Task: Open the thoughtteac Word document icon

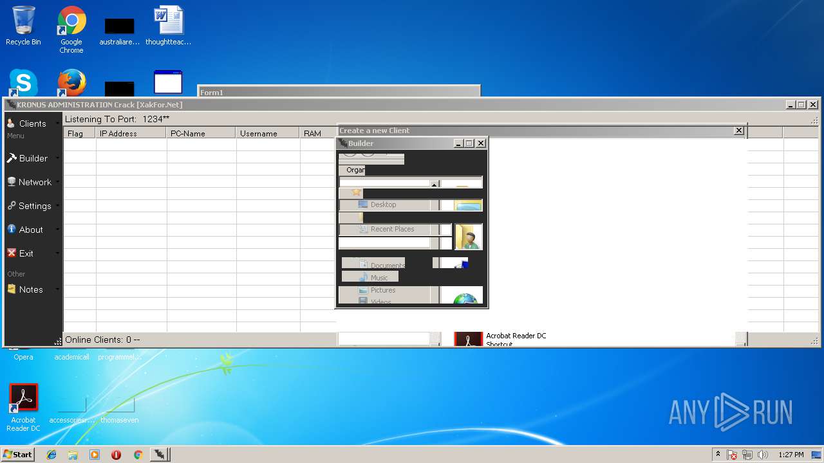Action: coord(169,26)
